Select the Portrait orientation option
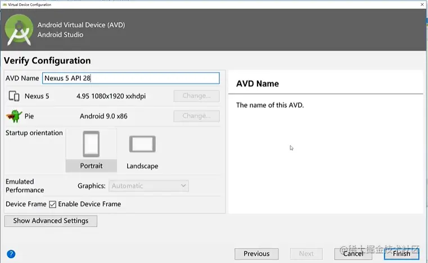 [x=91, y=150]
